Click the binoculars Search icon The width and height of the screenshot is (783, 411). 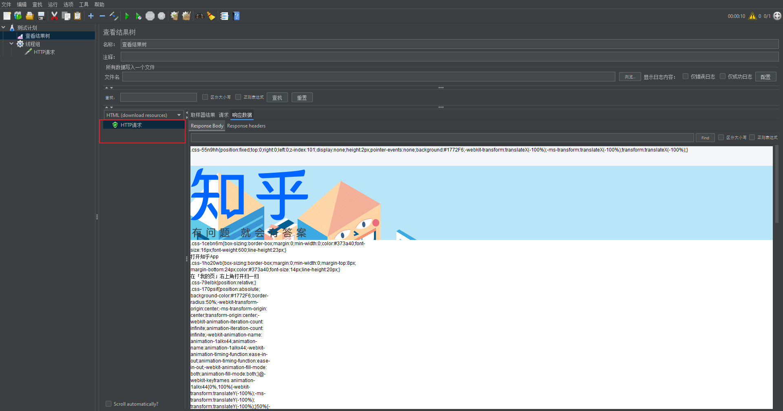coord(200,16)
